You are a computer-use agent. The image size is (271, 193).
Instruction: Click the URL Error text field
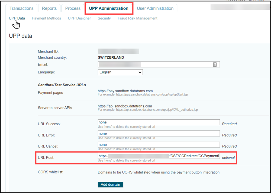[x=159, y=133]
